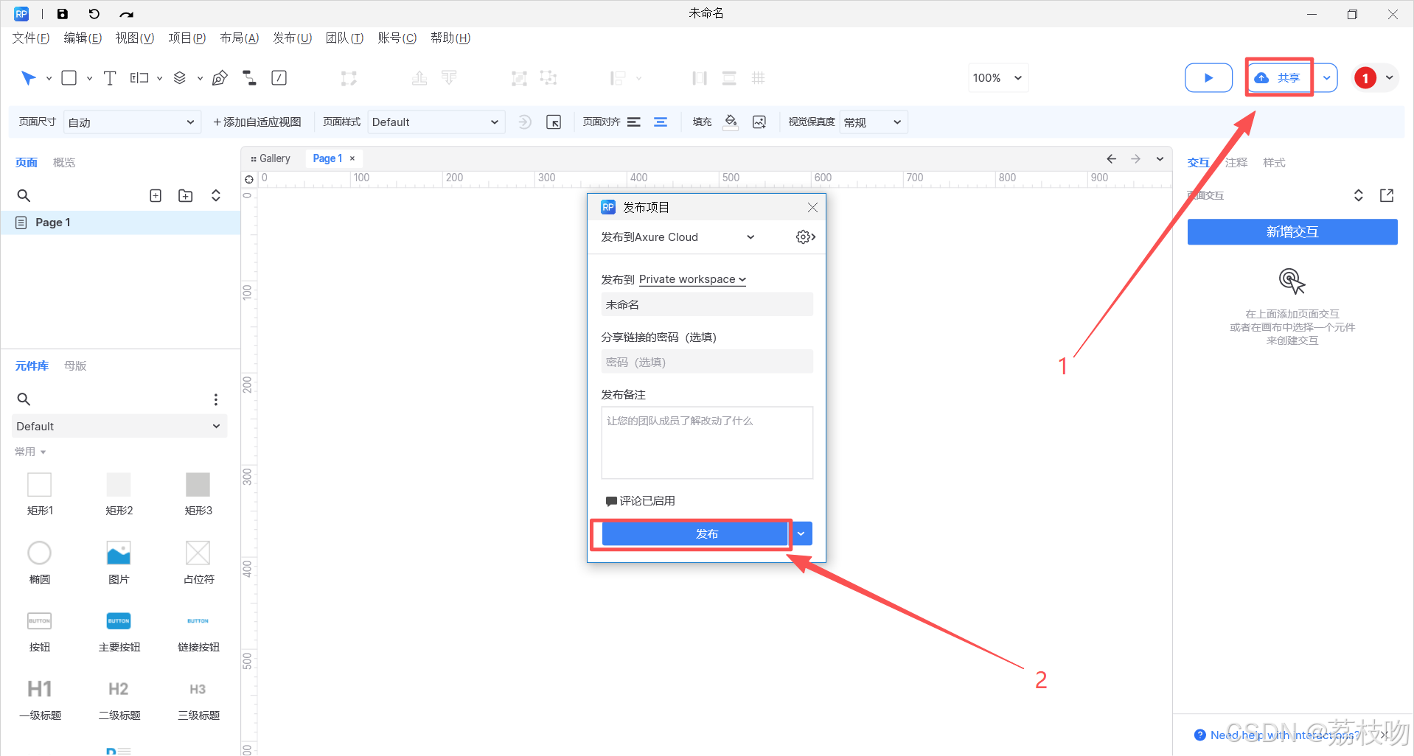Open the 编辑 menu
This screenshot has width=1414, height=756.
[x=83, y=38]
